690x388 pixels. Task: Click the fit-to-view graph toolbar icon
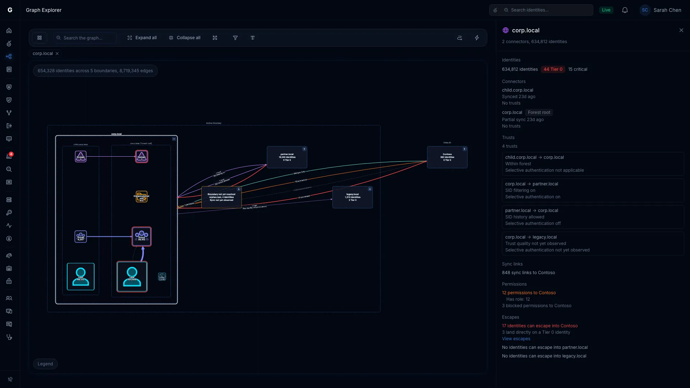tap(215, 38)
